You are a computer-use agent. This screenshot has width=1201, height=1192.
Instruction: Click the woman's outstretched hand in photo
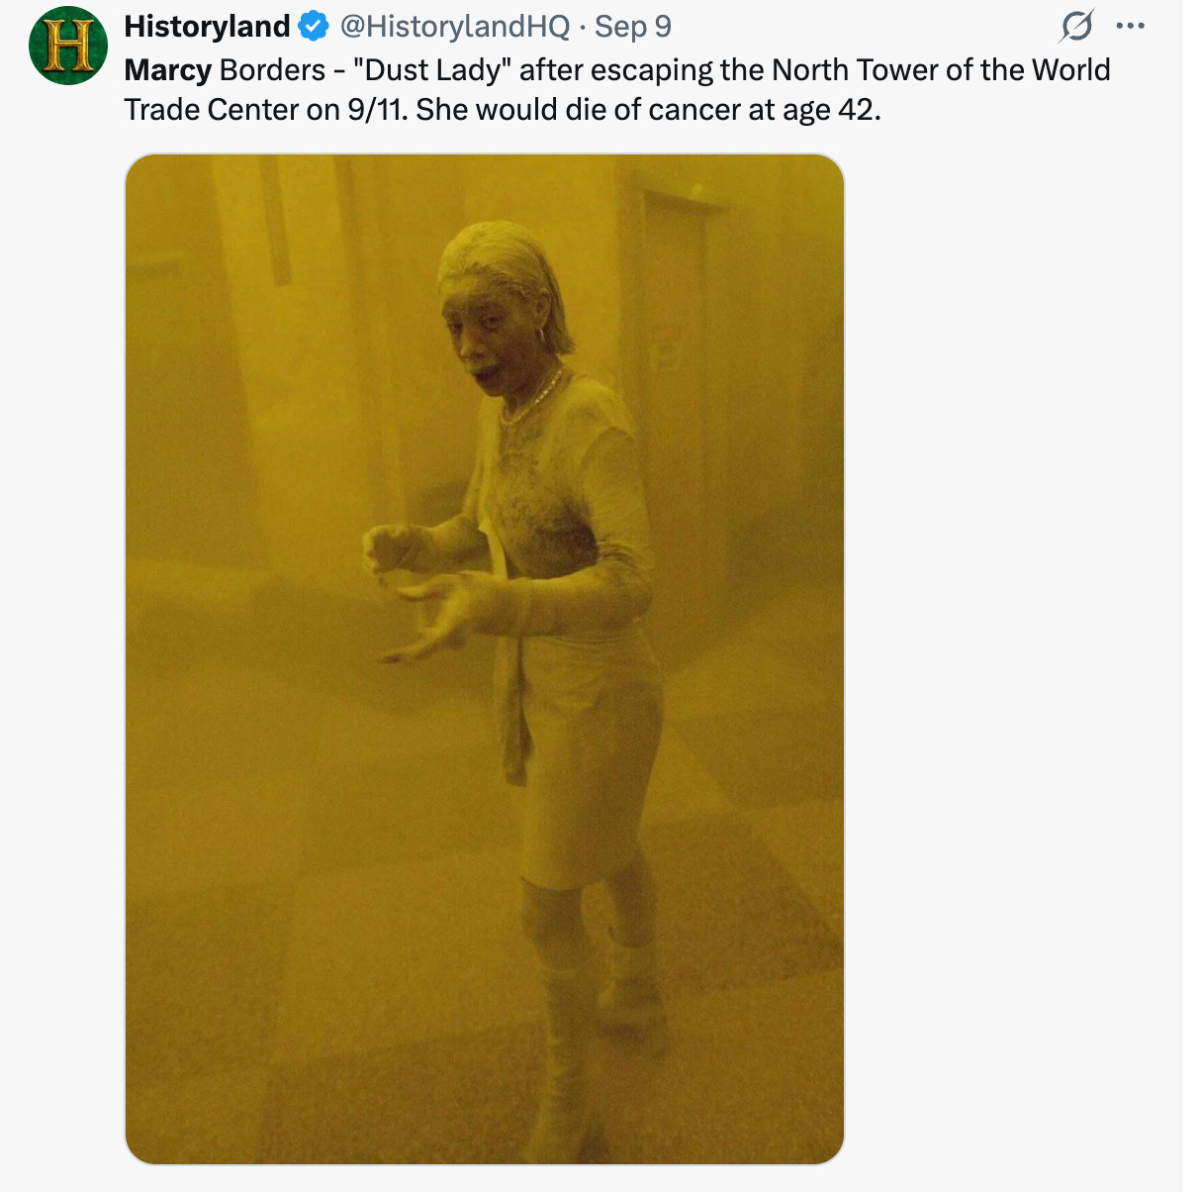pyautogui.click(x=432, y=619)
